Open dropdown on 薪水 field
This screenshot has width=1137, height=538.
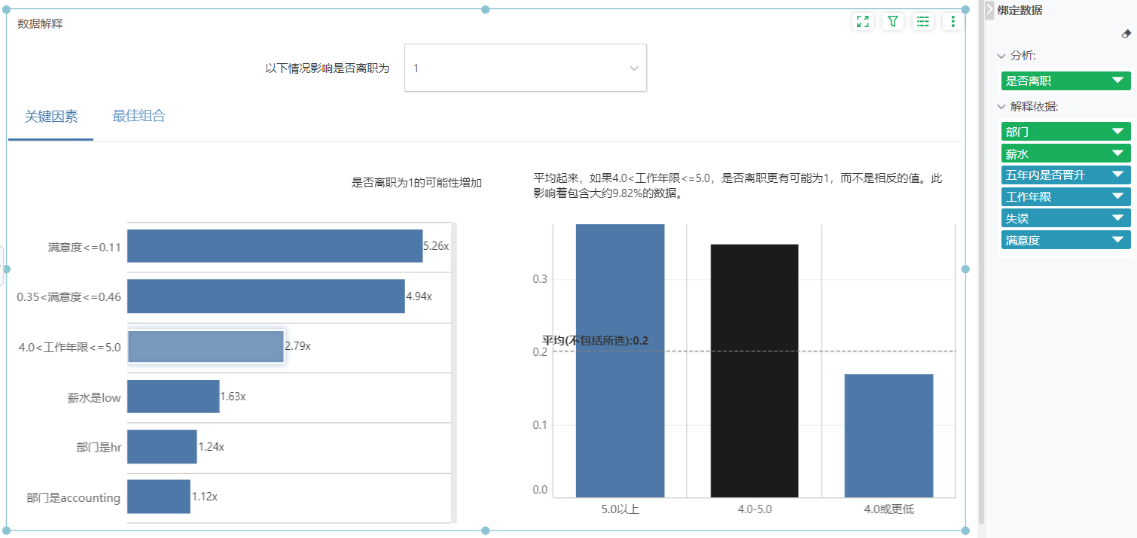pos(1117,153)
